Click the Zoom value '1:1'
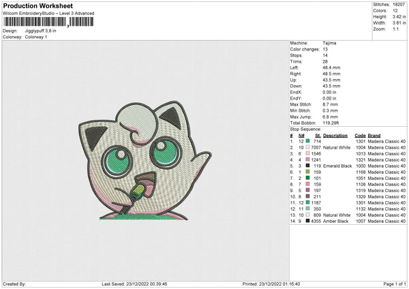 click(395, 29)
